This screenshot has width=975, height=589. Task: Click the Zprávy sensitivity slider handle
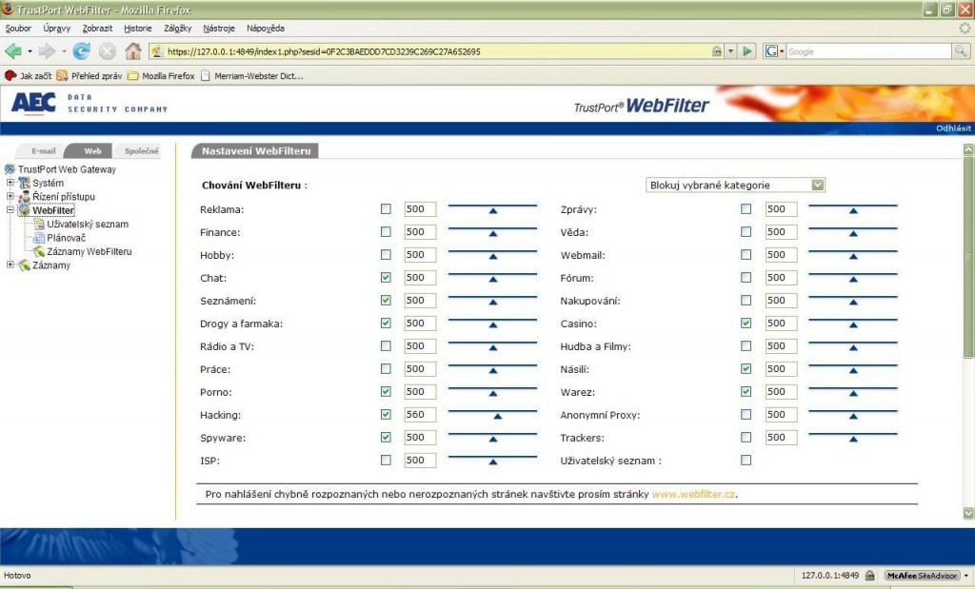[x=854, y=211]
